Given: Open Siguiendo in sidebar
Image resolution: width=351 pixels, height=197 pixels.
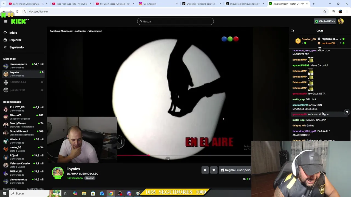Looking at the screenshot, I should 16,47.
